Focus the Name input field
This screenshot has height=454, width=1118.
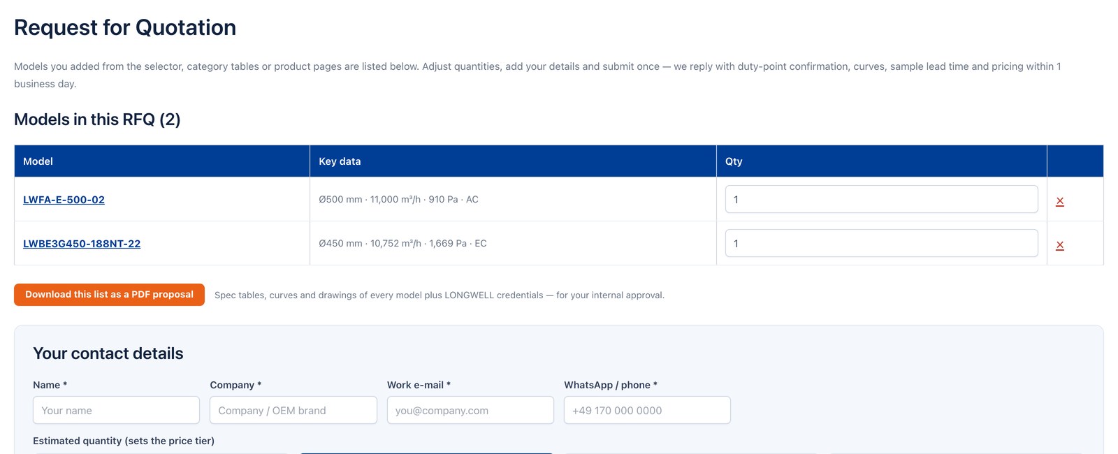click(x=116, y=410)
